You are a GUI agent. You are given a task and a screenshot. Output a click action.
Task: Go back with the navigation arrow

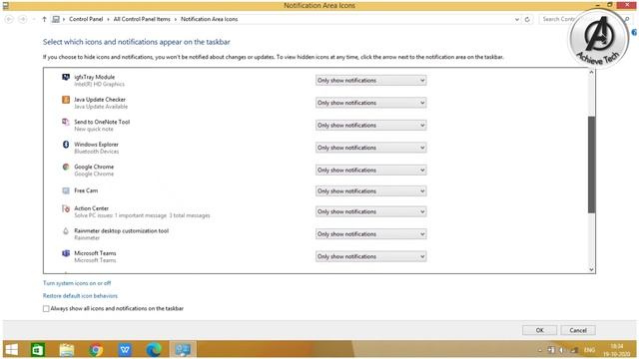[9, 19]
